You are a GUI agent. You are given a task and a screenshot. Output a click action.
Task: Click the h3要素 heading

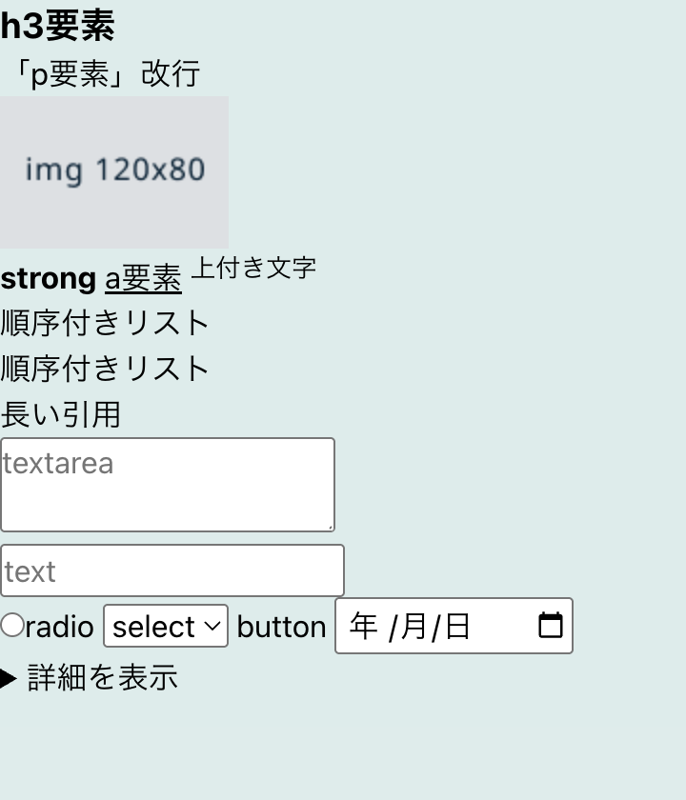57,26
